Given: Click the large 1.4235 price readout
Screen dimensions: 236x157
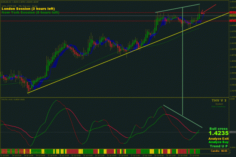Looking at the screenshot, I should click(x=219, y=133).
